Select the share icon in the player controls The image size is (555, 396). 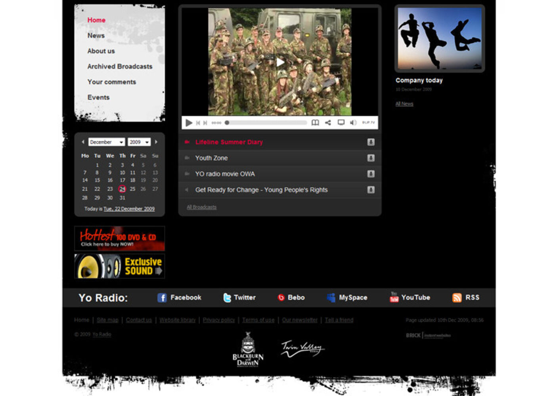pos(327,123)
